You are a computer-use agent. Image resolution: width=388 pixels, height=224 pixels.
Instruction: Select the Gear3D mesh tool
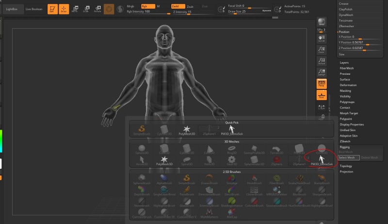point(231,159)
